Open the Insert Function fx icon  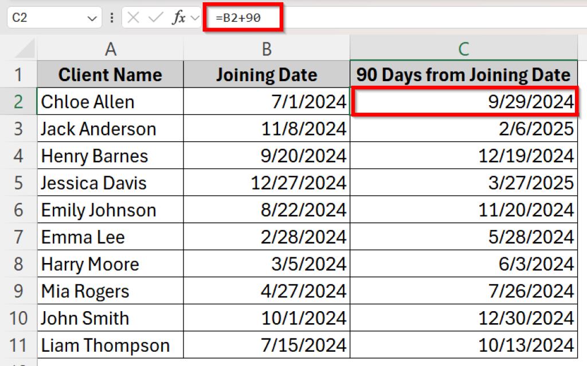tap(179, 18)
